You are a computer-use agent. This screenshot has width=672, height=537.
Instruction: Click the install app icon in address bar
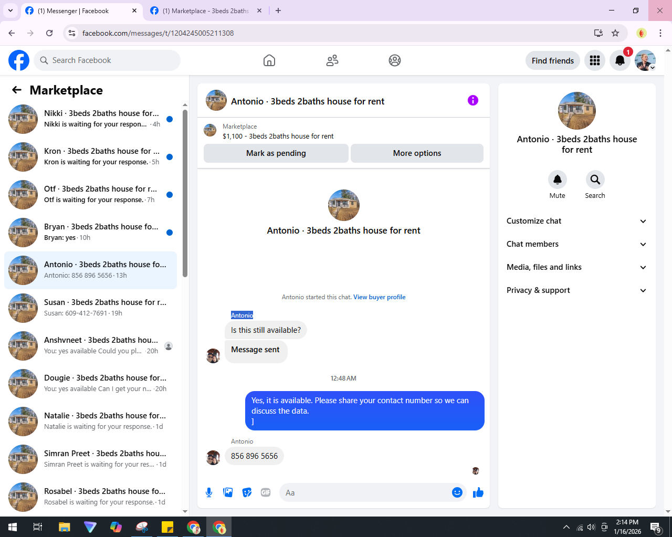598,33
